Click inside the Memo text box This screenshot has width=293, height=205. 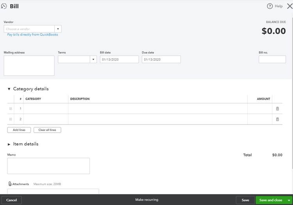(x=48, y=166)
